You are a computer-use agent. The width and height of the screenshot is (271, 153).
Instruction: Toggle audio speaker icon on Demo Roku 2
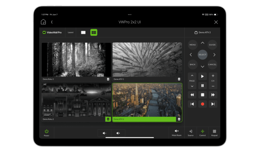click(108, 119)
